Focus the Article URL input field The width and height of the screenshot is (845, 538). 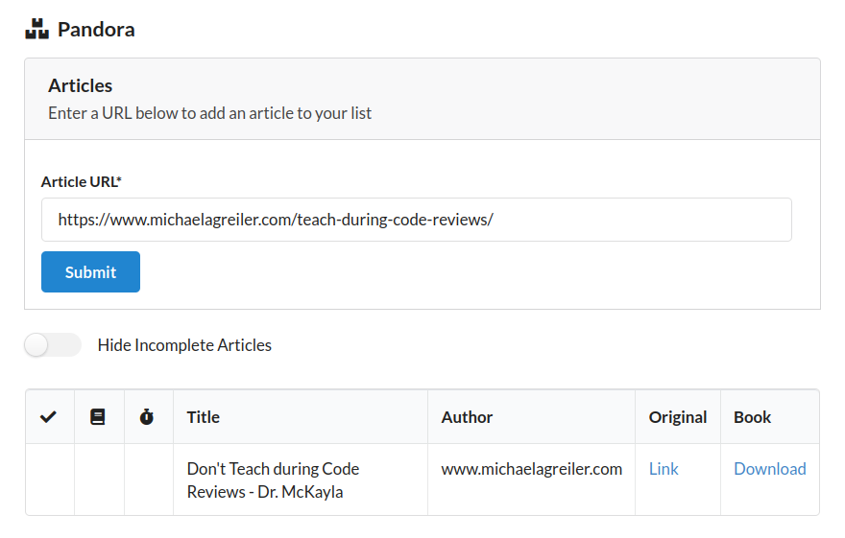(x=417, y=220)
